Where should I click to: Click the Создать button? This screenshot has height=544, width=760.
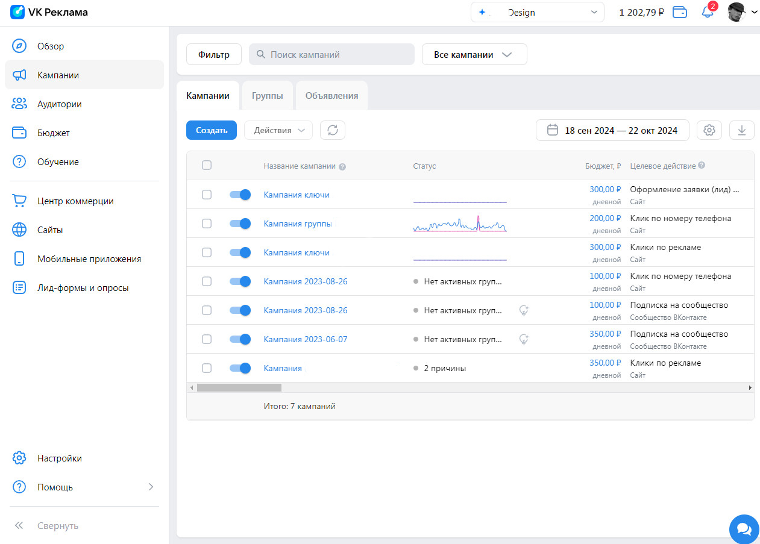coord(212,130)
